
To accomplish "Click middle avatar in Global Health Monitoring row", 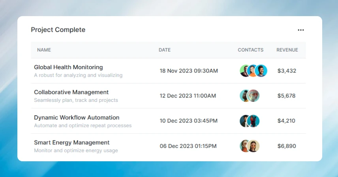I will tap(253, 71).
